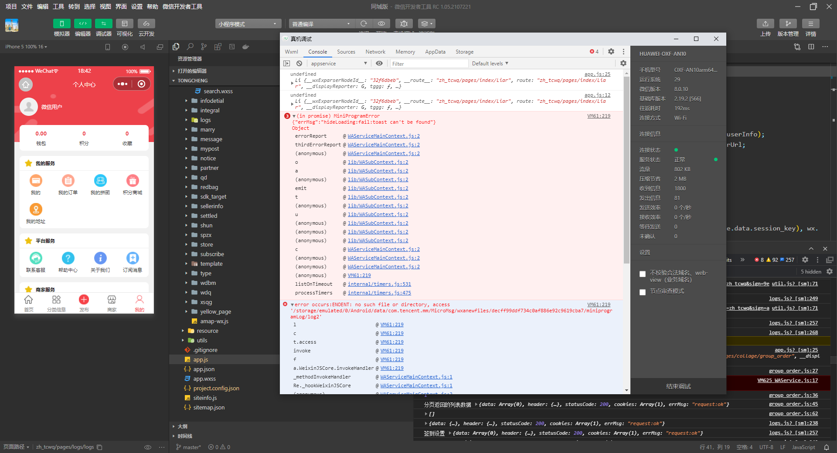Image resolution: width=837 pixels, height=453 pixels.
Task: Switch to the AppData tab
Action: 435,51
